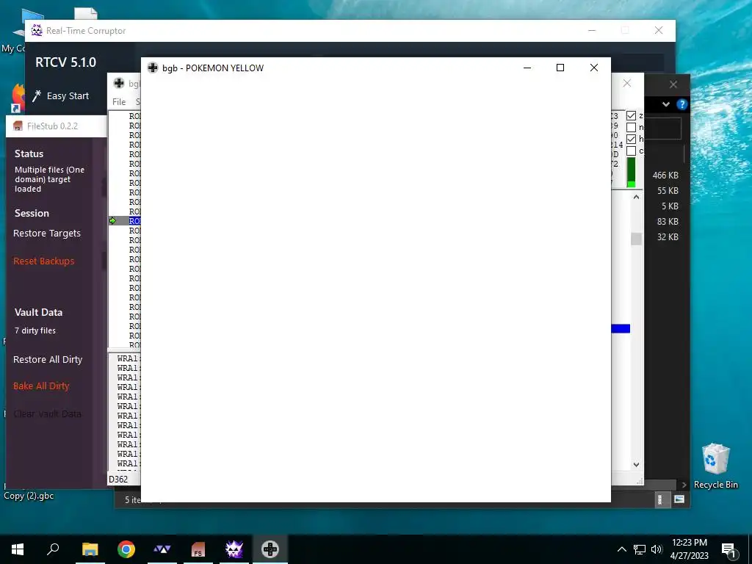752x564 pixels.
Task: Click the 32 KB file size entry
Action: (668, 237)
